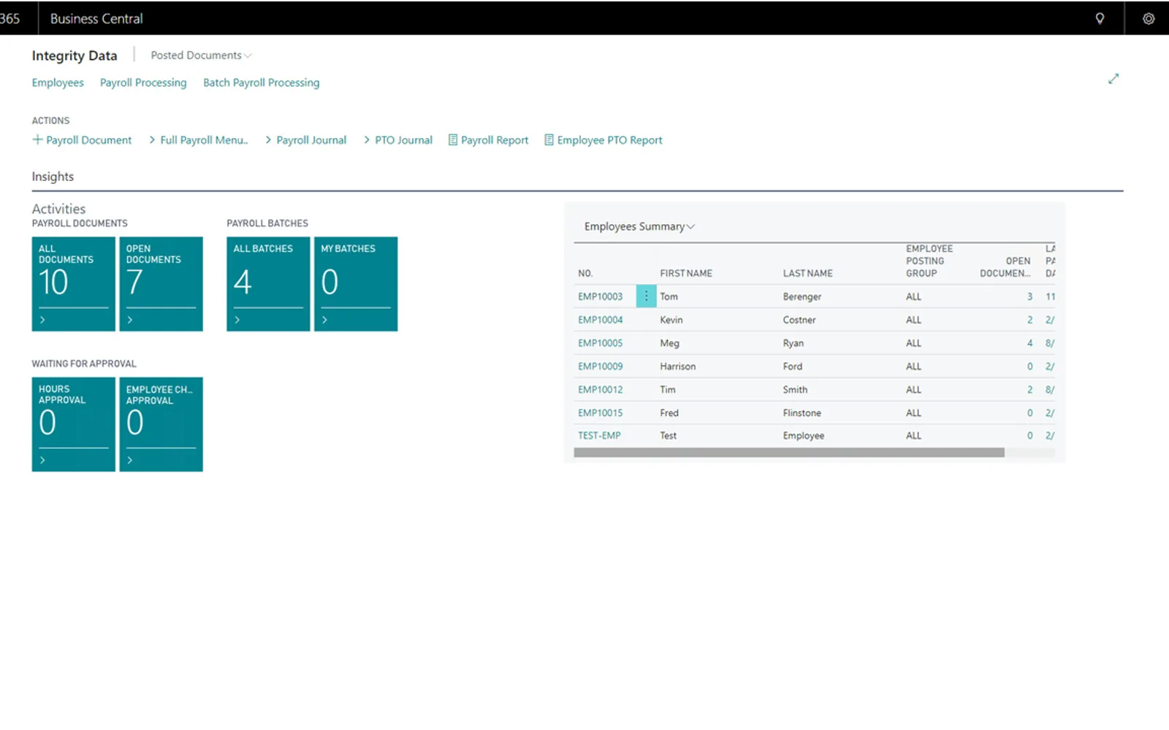Open the TEST-EMP employee record
Viewport: 1169px width, 730px height.
pos(599,436)
